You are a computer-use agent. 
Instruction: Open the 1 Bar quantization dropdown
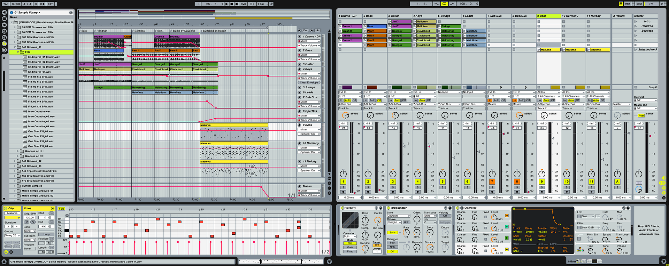point(262,4)
